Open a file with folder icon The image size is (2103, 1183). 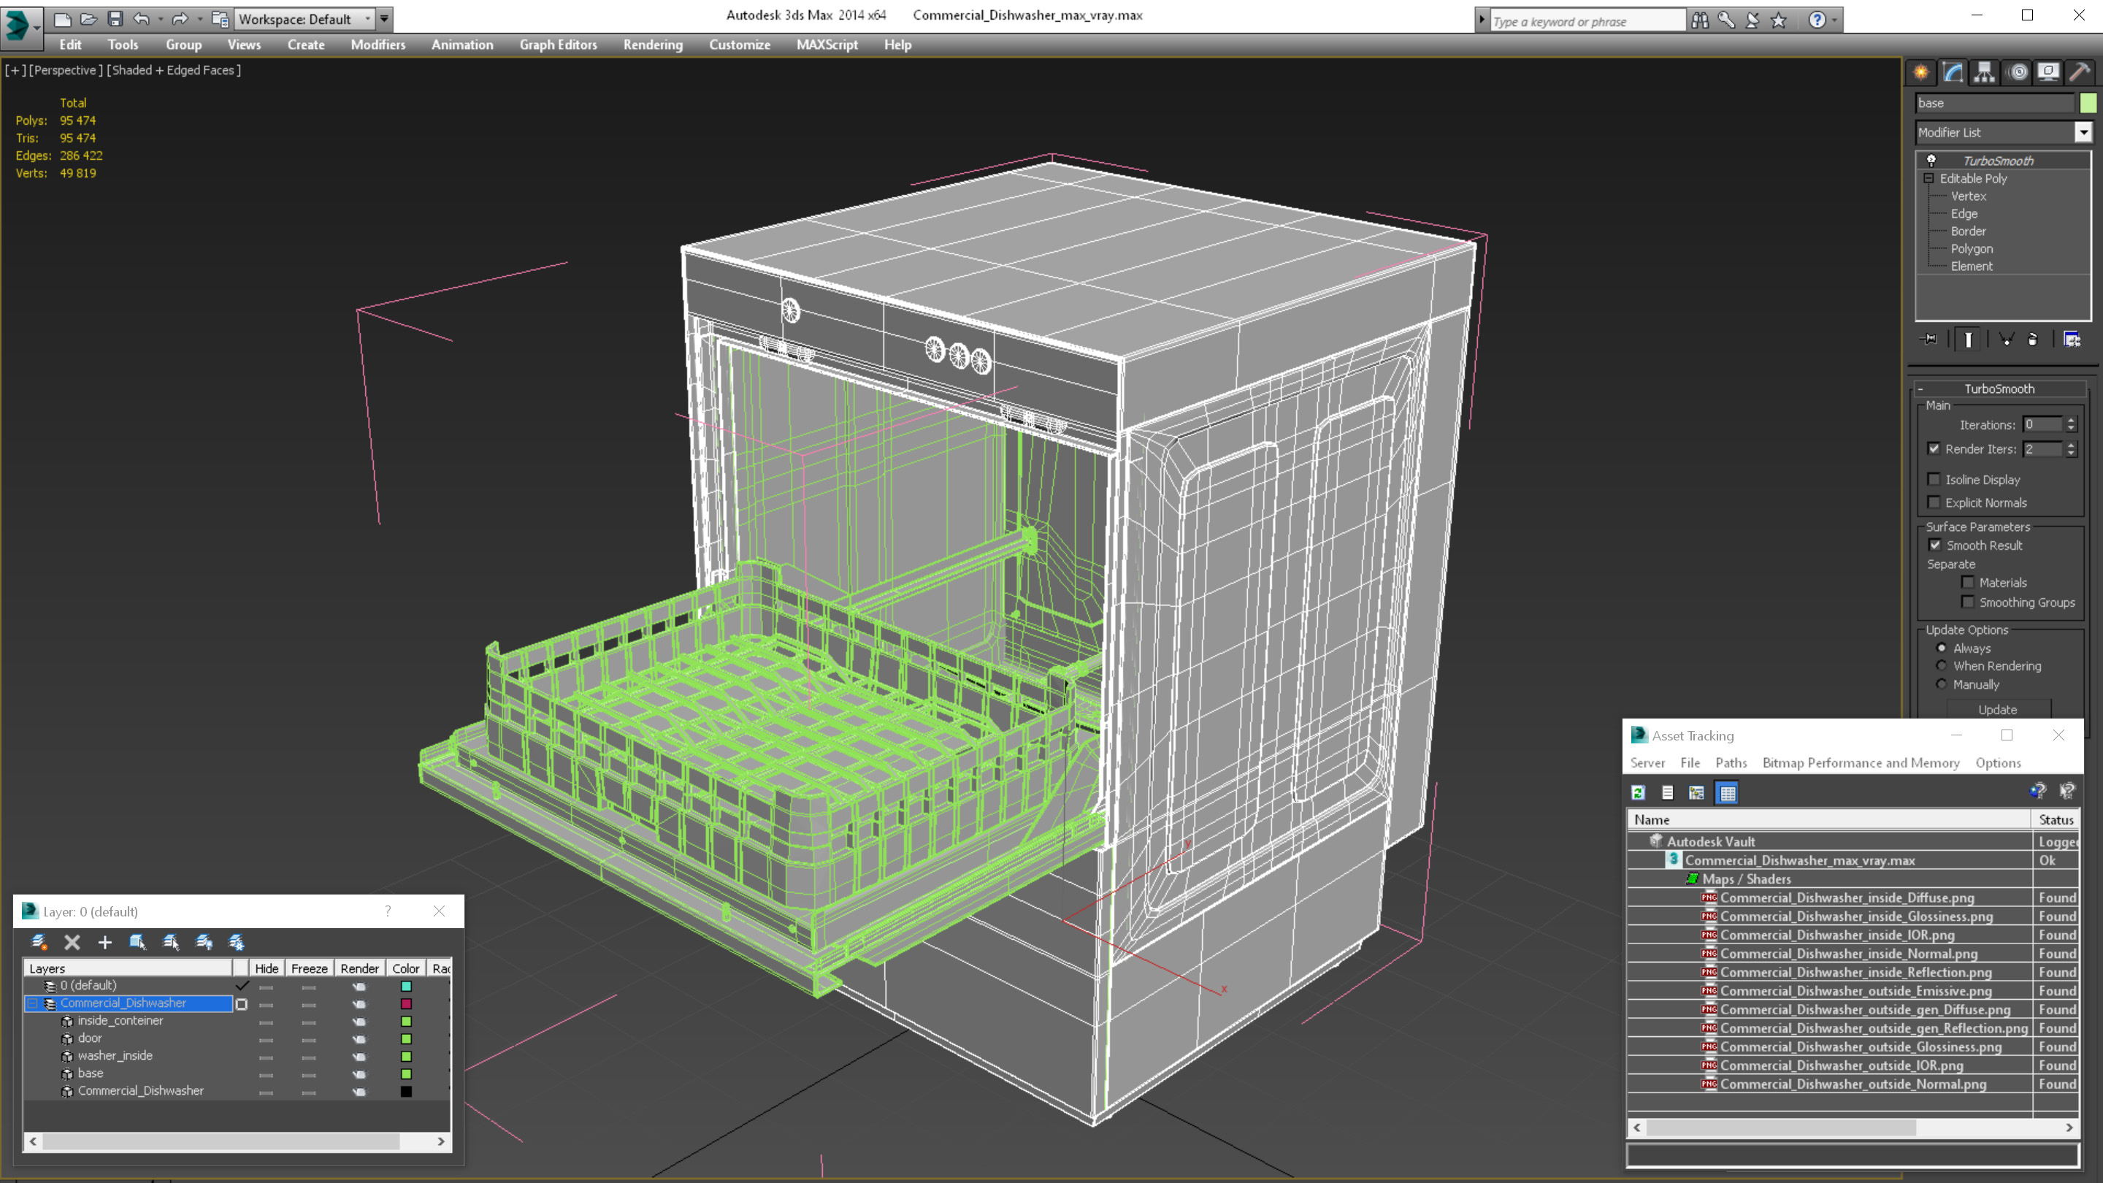(88, 19)
